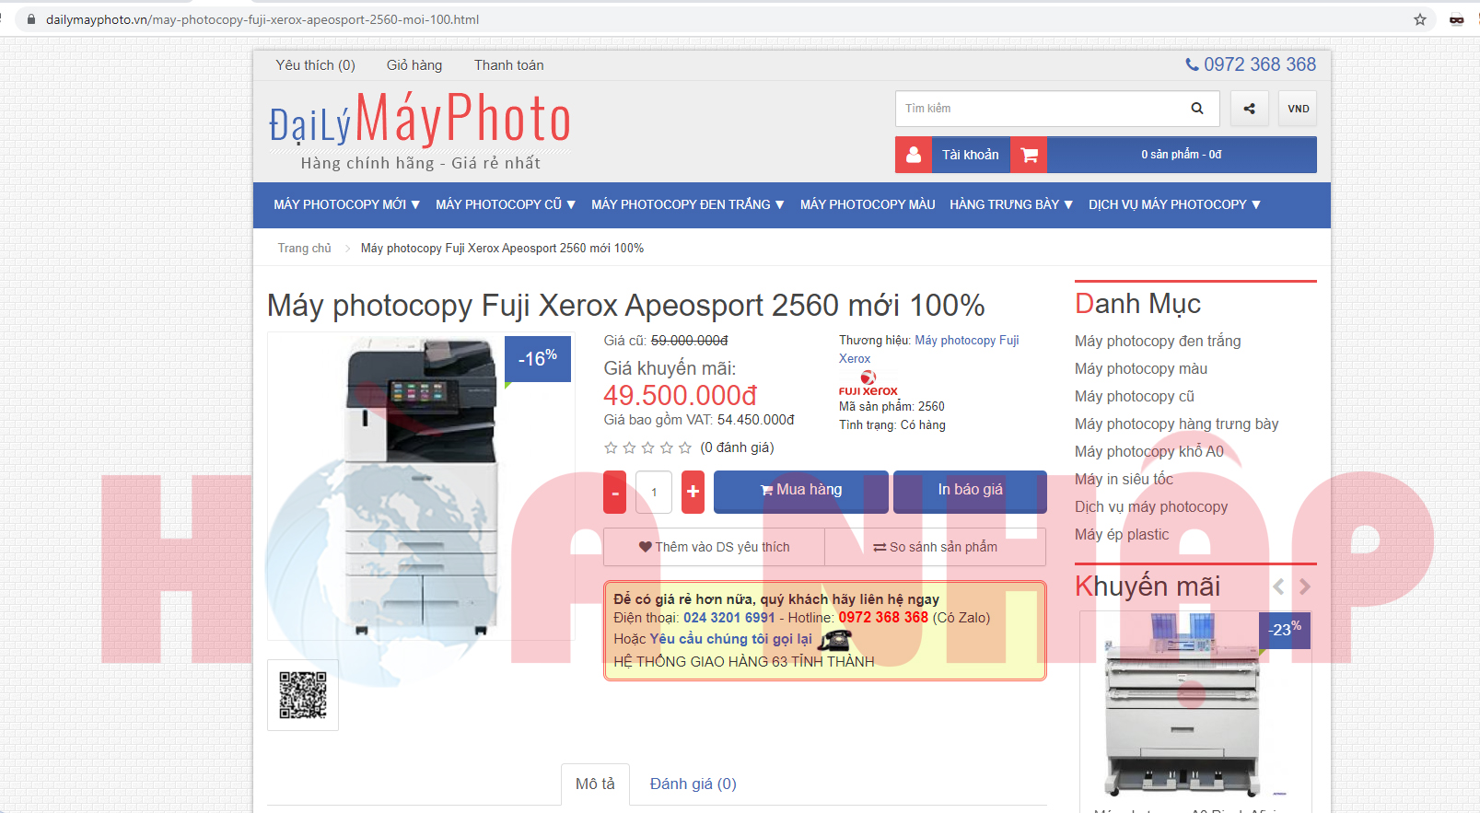This screenshot has width=1480, height=813.
Task: Click the Fuji Xerox brand logo
Action: coord(868,384)
